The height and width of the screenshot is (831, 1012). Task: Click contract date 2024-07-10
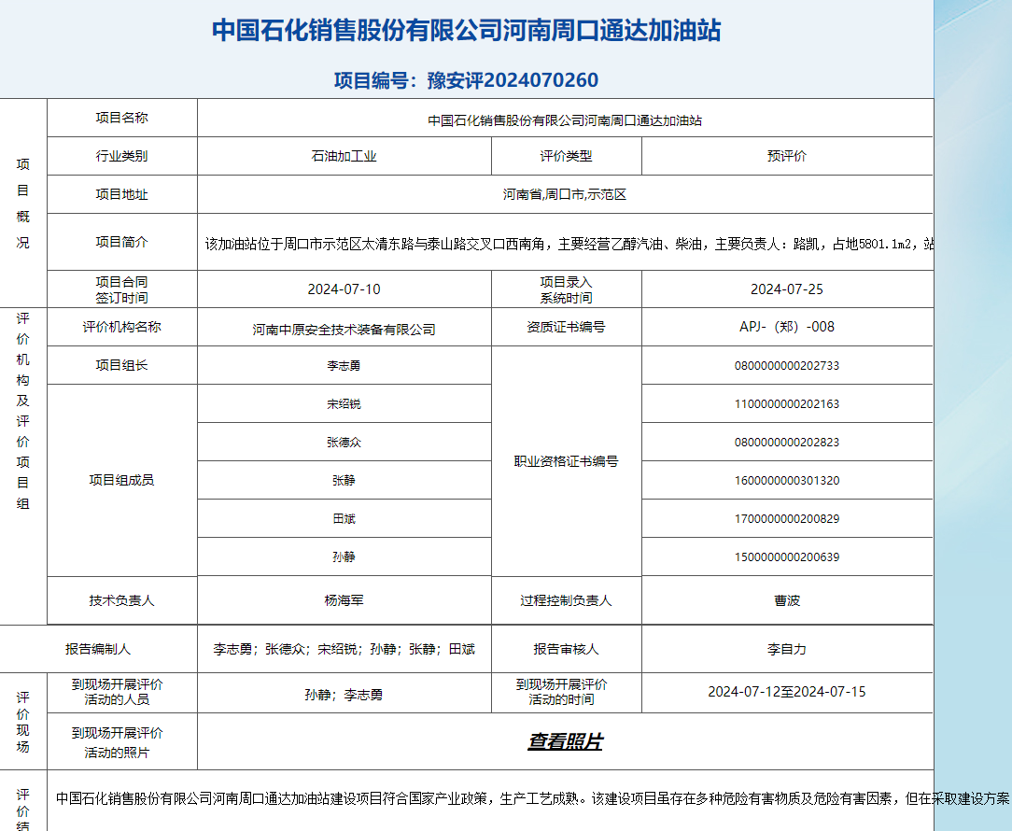344,289
